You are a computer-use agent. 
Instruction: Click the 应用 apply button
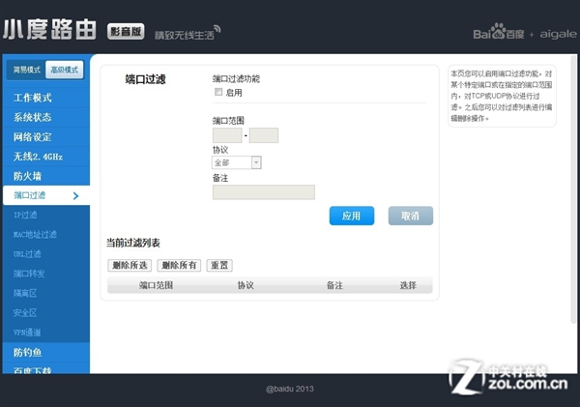point(352,216)
